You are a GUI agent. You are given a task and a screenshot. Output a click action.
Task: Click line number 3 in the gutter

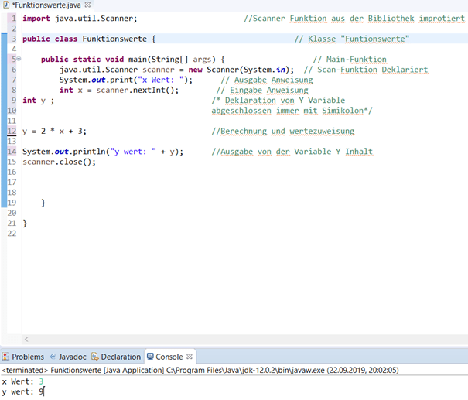(13, 38)
